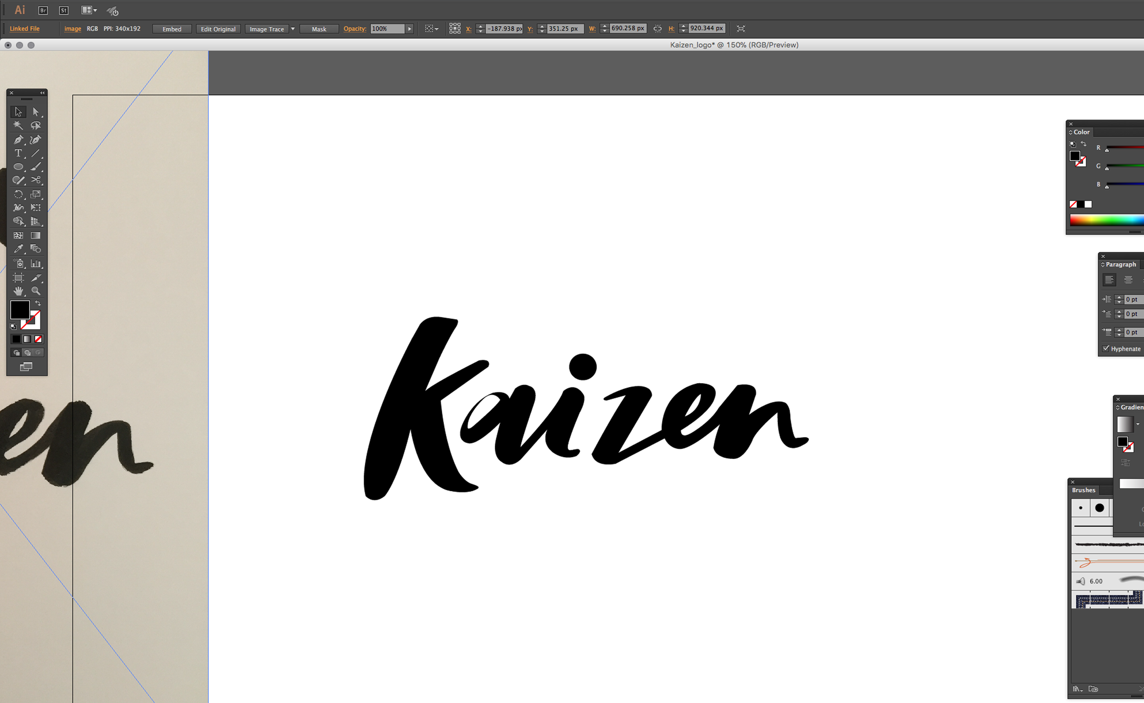Viewport: 1144px width, 703px height.
Task: Open the arrange documents dropdown
Action: pyautogui.click(x=89, y=10)
